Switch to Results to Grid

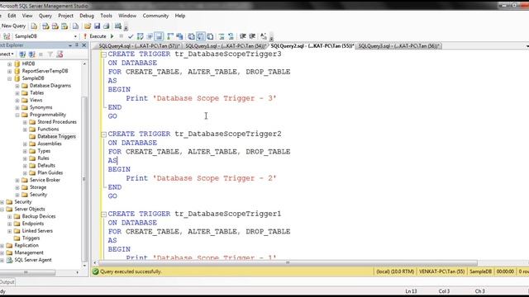click(x=200, y=36)
